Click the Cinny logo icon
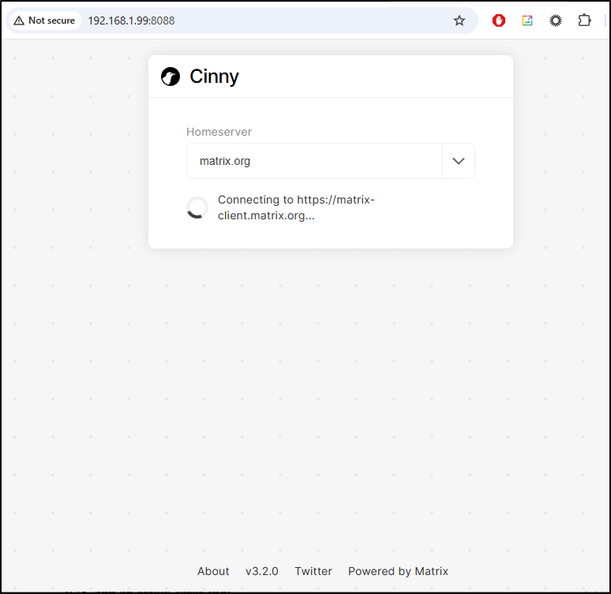This screenshot has width=611, height=594. tap(171, 77)
